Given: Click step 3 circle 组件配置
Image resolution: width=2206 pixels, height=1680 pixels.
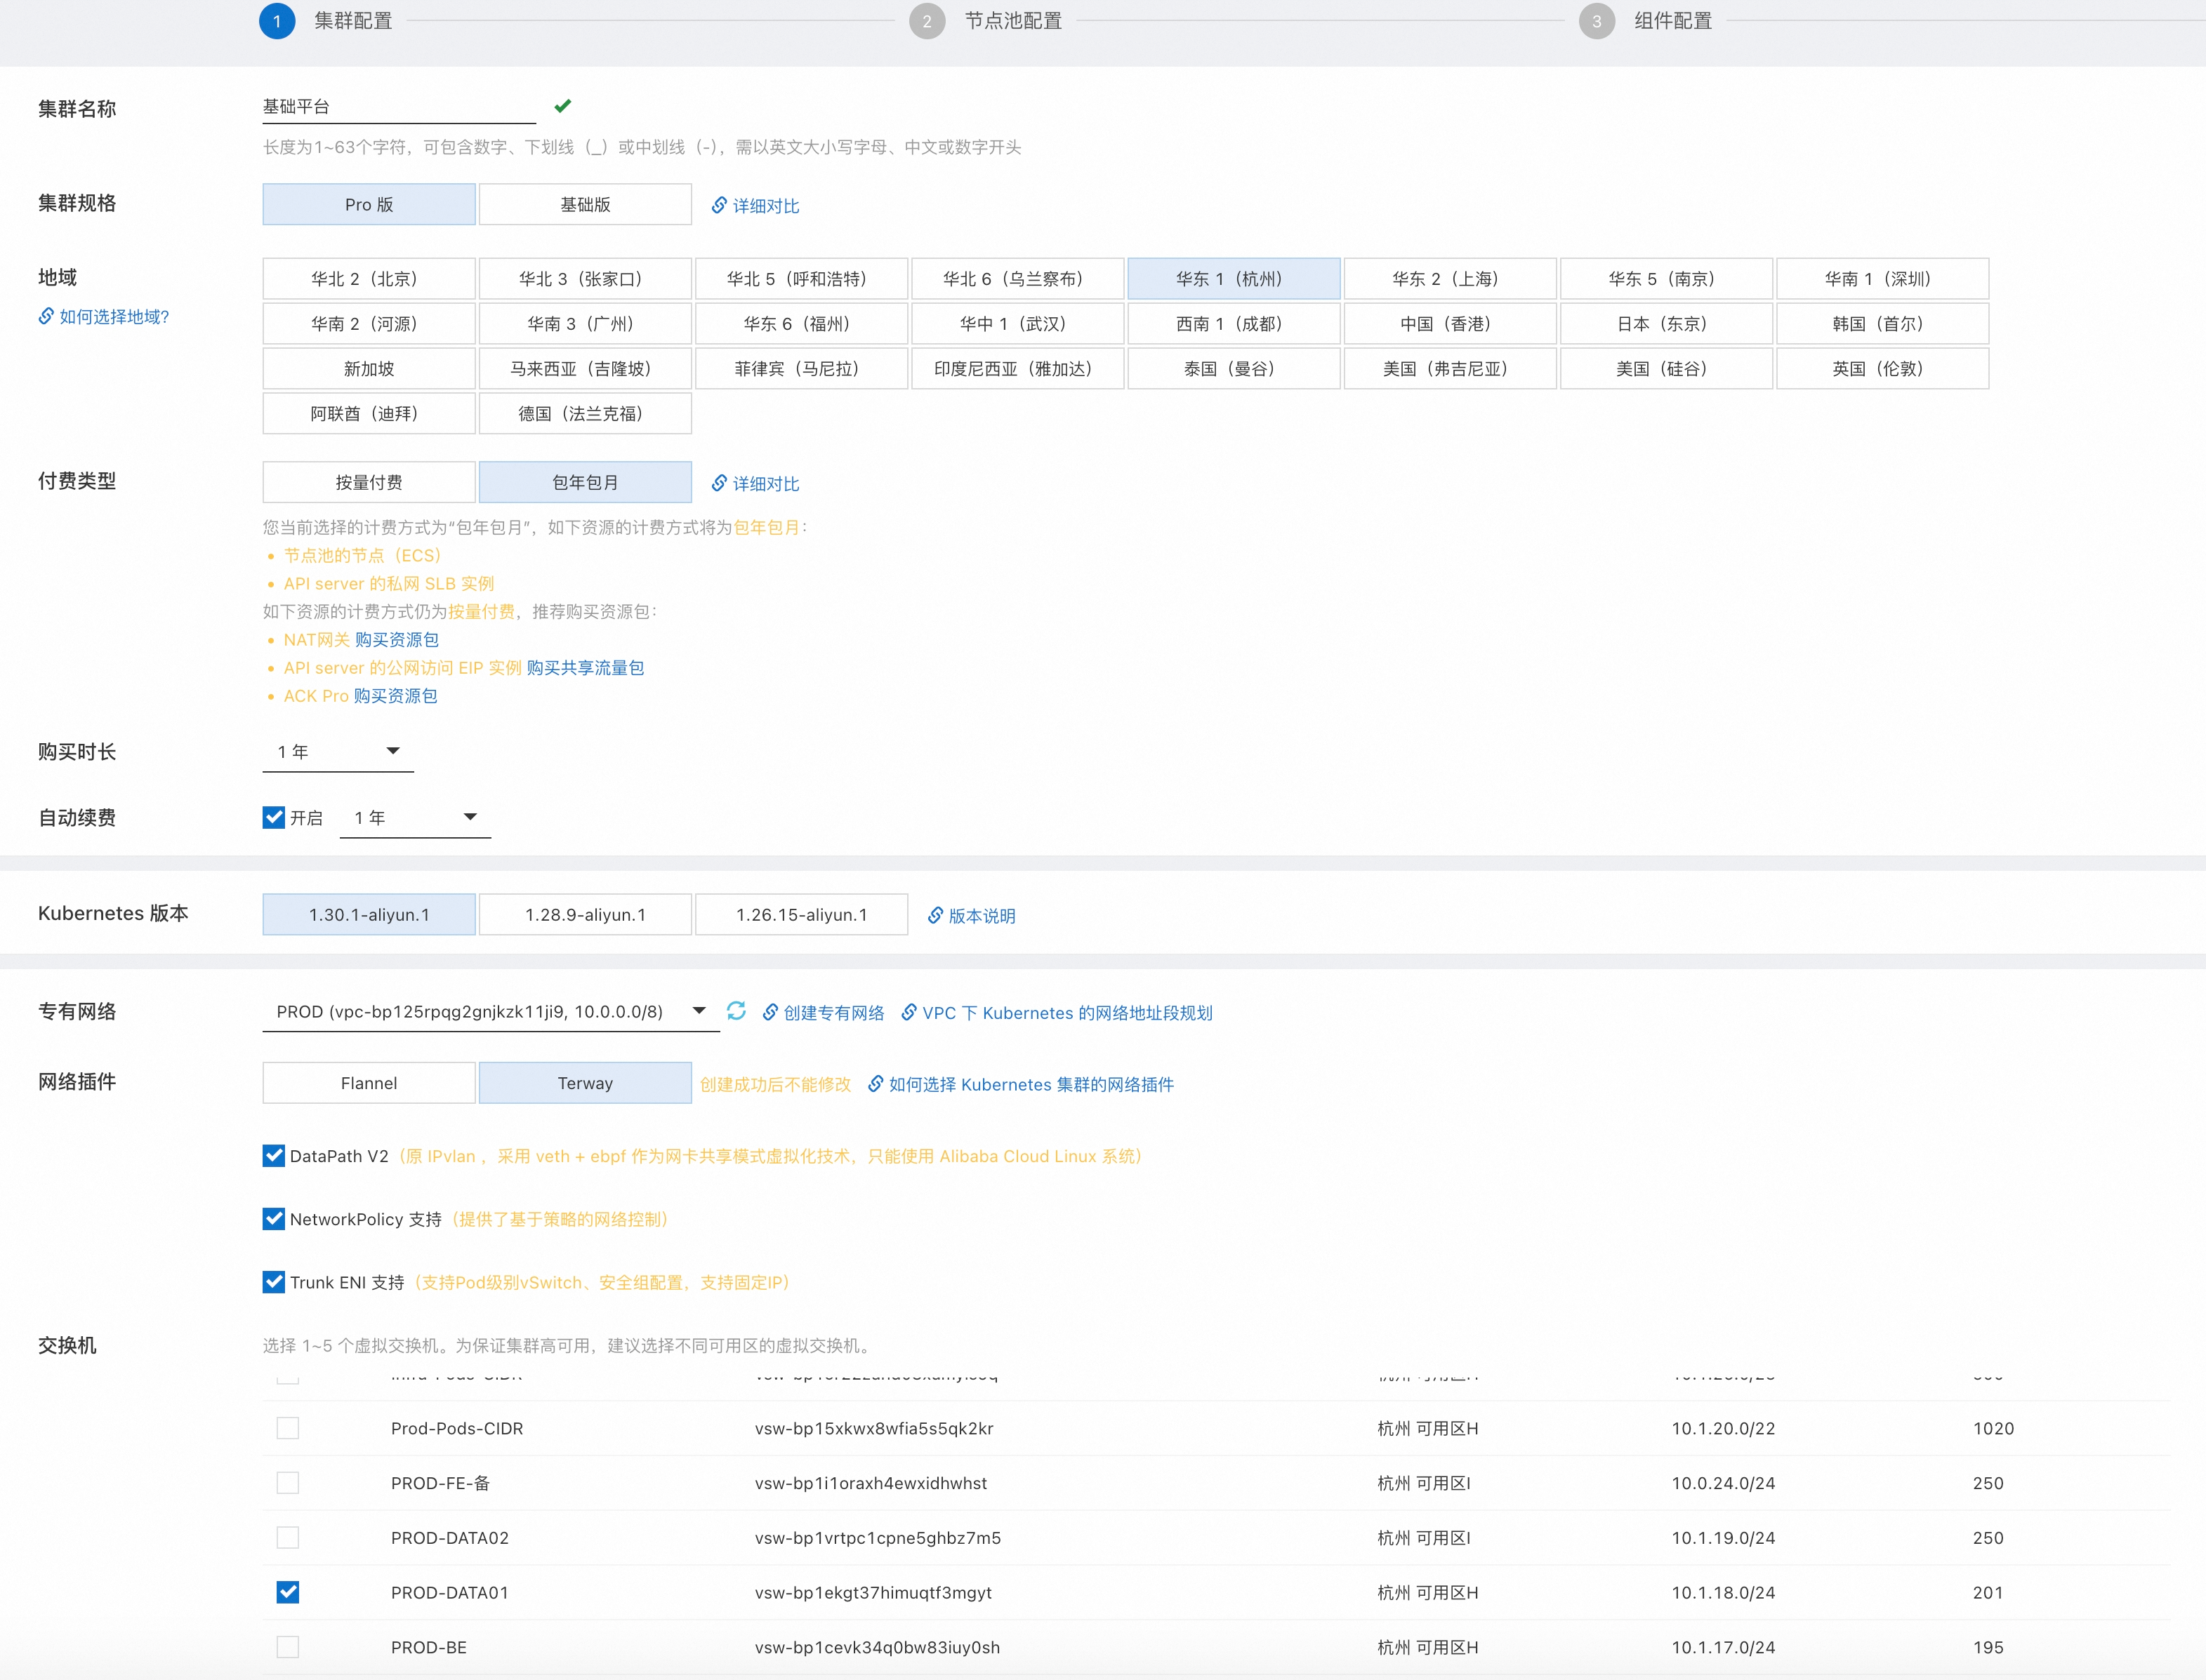Looking at the screenshot, I should [x=1597, y=21].
